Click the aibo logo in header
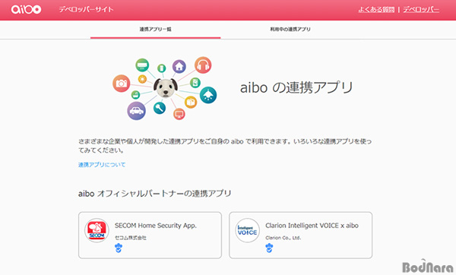The image size is (456, 275). pos(26,9)
